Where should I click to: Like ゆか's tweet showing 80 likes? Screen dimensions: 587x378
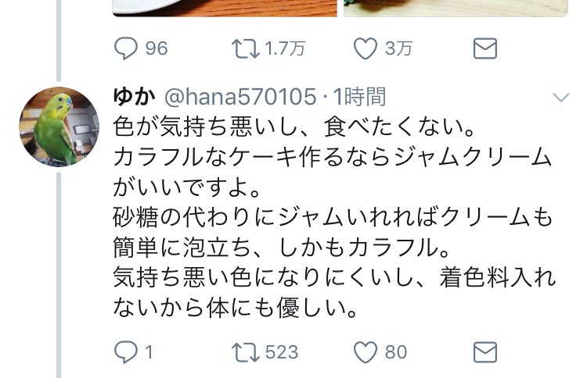[365, 352]
